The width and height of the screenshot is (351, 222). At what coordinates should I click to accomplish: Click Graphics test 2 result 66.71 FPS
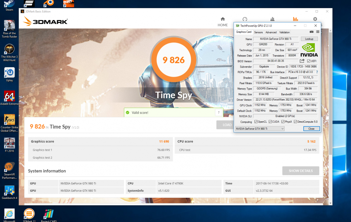point(164,157)
